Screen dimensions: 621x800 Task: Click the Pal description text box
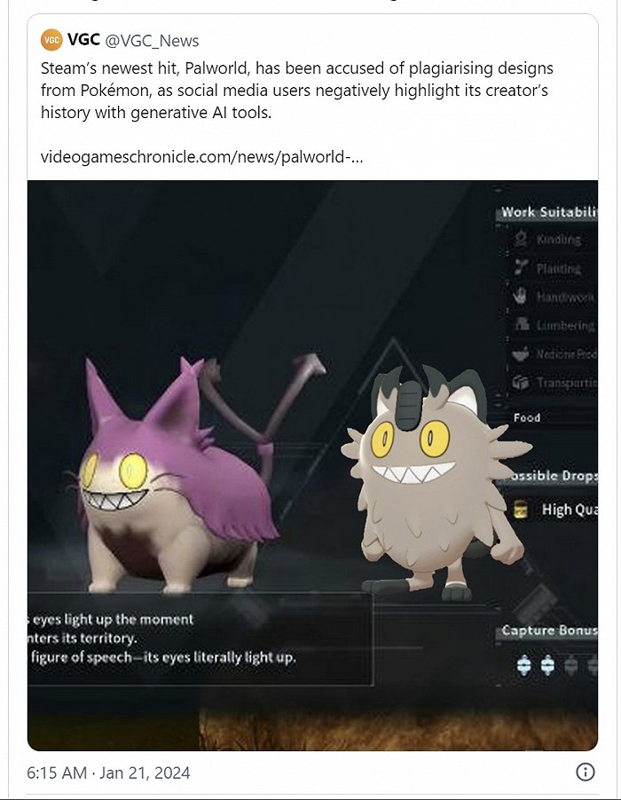point(200,638)
